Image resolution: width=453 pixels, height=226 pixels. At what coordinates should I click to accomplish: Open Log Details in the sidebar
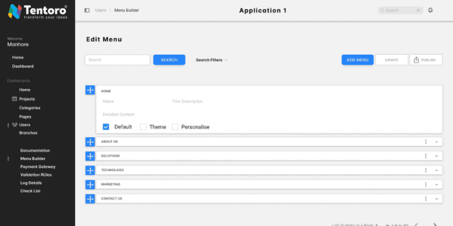(31, 183)
